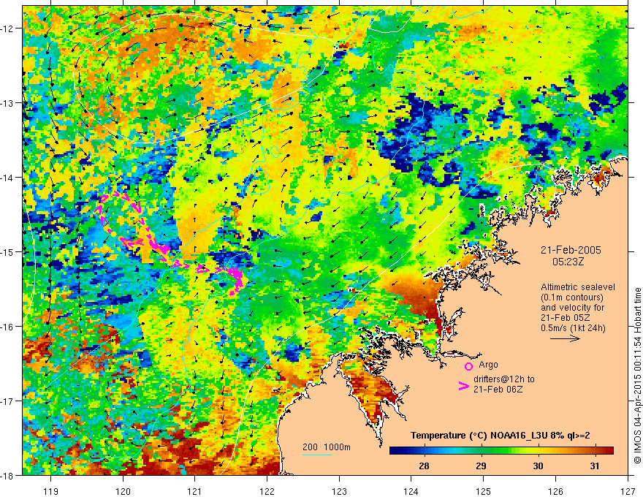The width and height of the screenshot is (643, 497).
Task: Click the longitude axis label '122'
Action: pos(267,491)
